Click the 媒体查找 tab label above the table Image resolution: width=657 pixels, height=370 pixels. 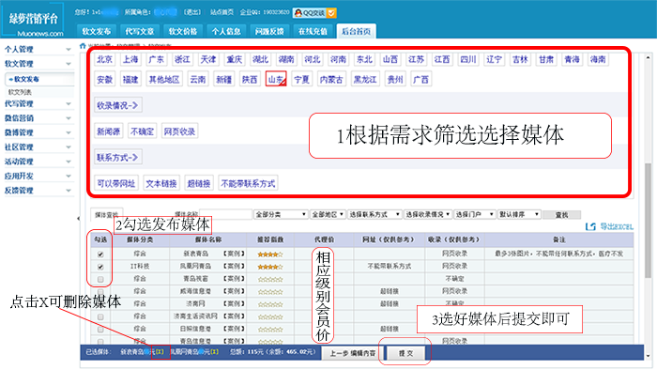click(107, 214)
